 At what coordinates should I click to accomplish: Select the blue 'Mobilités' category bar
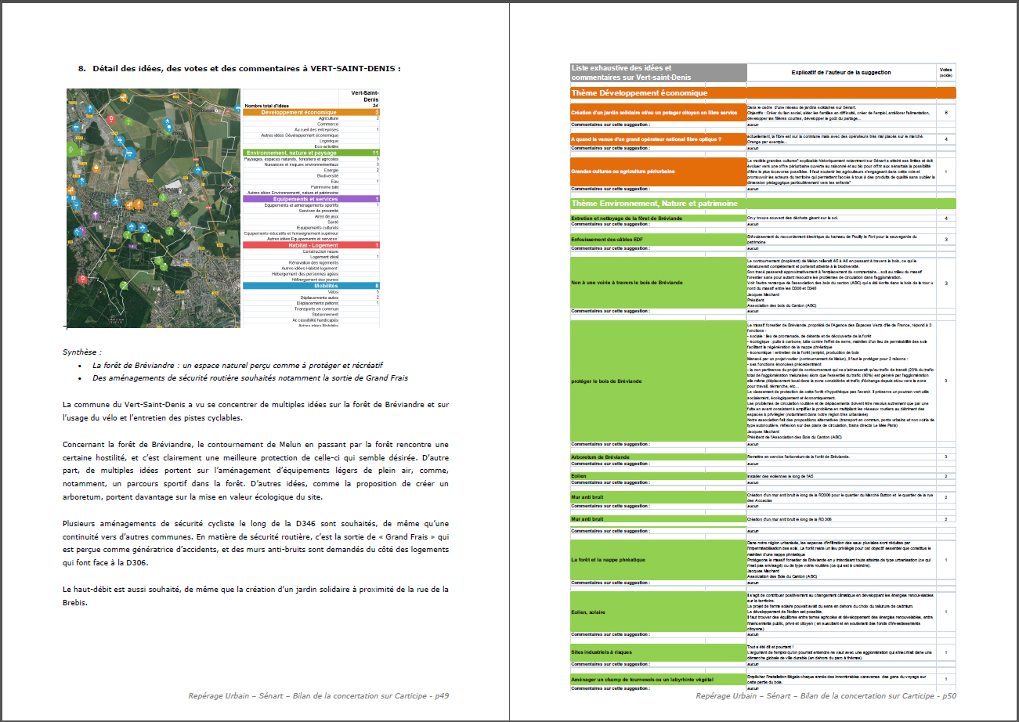[311, 286]
